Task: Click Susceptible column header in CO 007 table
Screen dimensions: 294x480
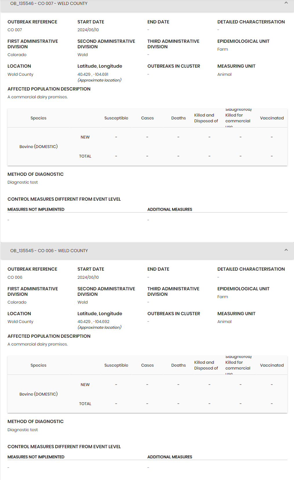Action: (116, 118)
